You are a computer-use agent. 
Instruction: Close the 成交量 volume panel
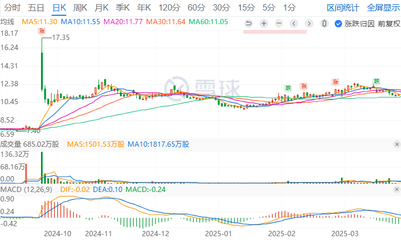pos(397,144)
